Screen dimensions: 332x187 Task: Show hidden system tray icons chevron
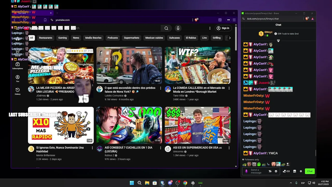291,183
